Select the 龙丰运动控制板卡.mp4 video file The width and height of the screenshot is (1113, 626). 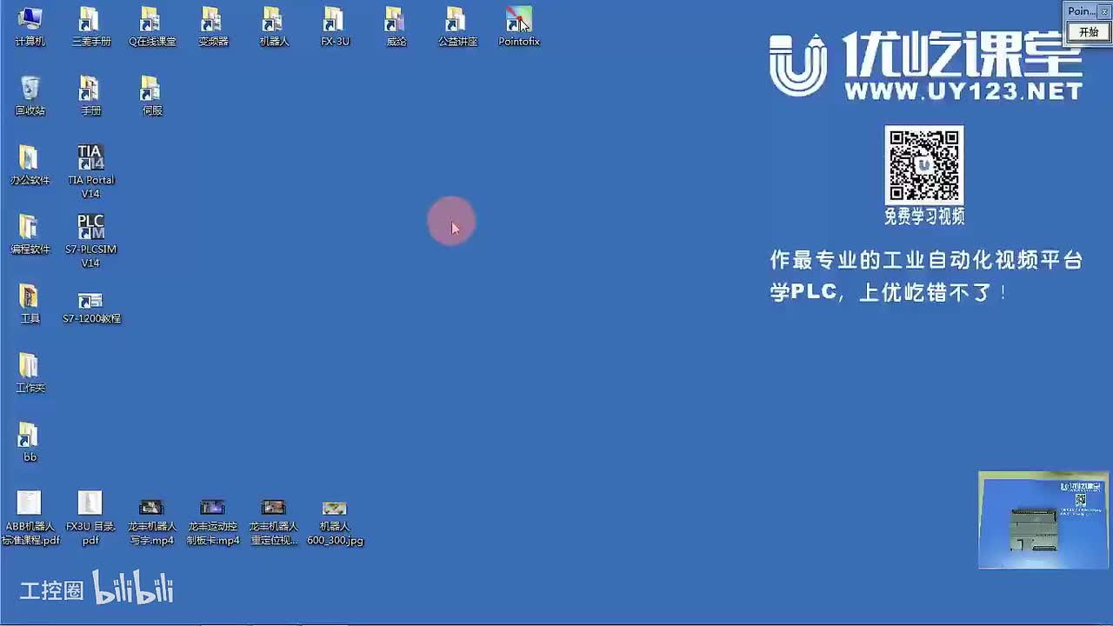(213, 522)
